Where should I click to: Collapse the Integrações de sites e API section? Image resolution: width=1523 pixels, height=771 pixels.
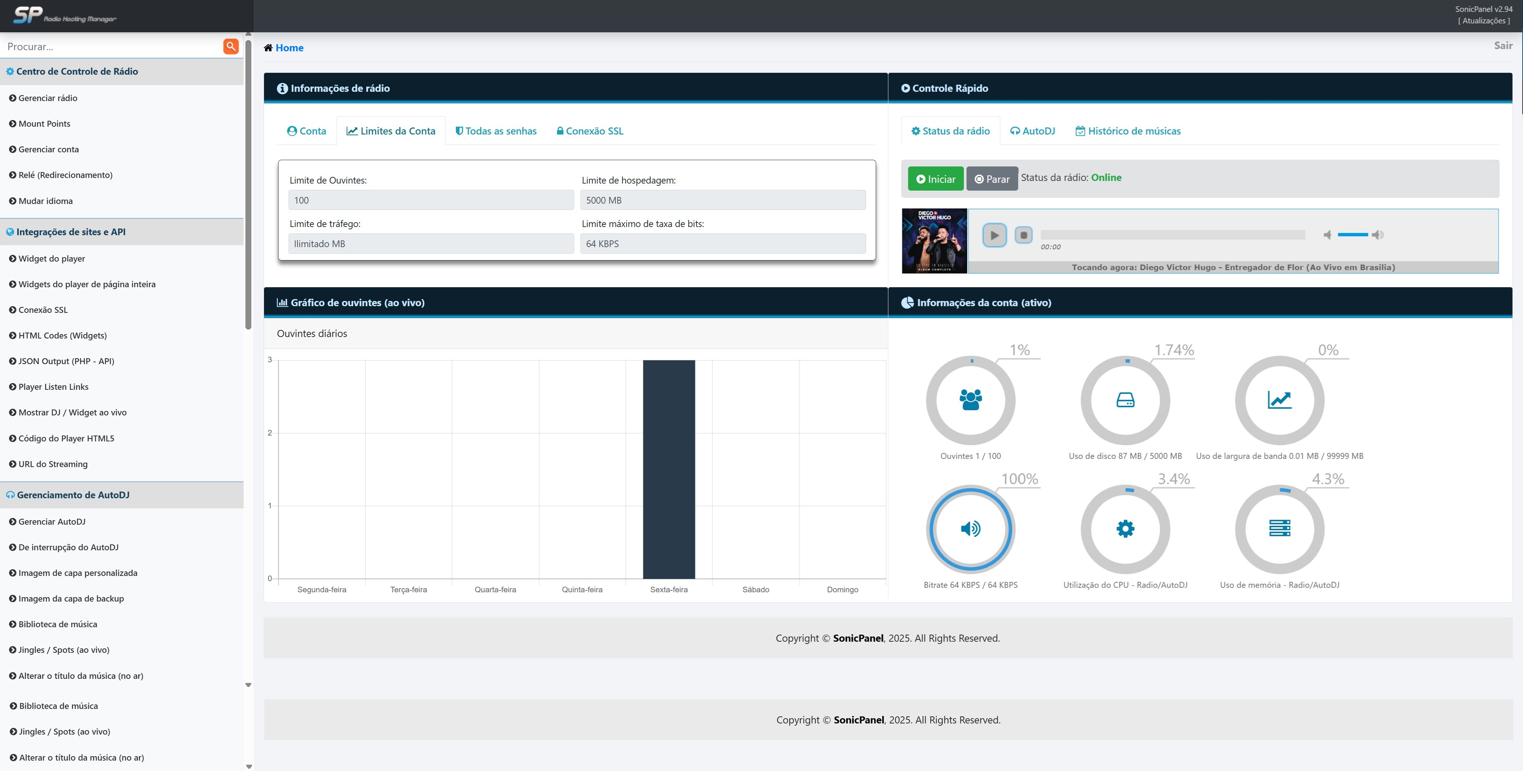(x=70, y=232)
